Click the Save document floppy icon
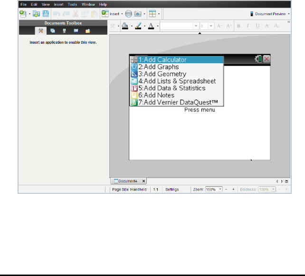 click(46, 14)
